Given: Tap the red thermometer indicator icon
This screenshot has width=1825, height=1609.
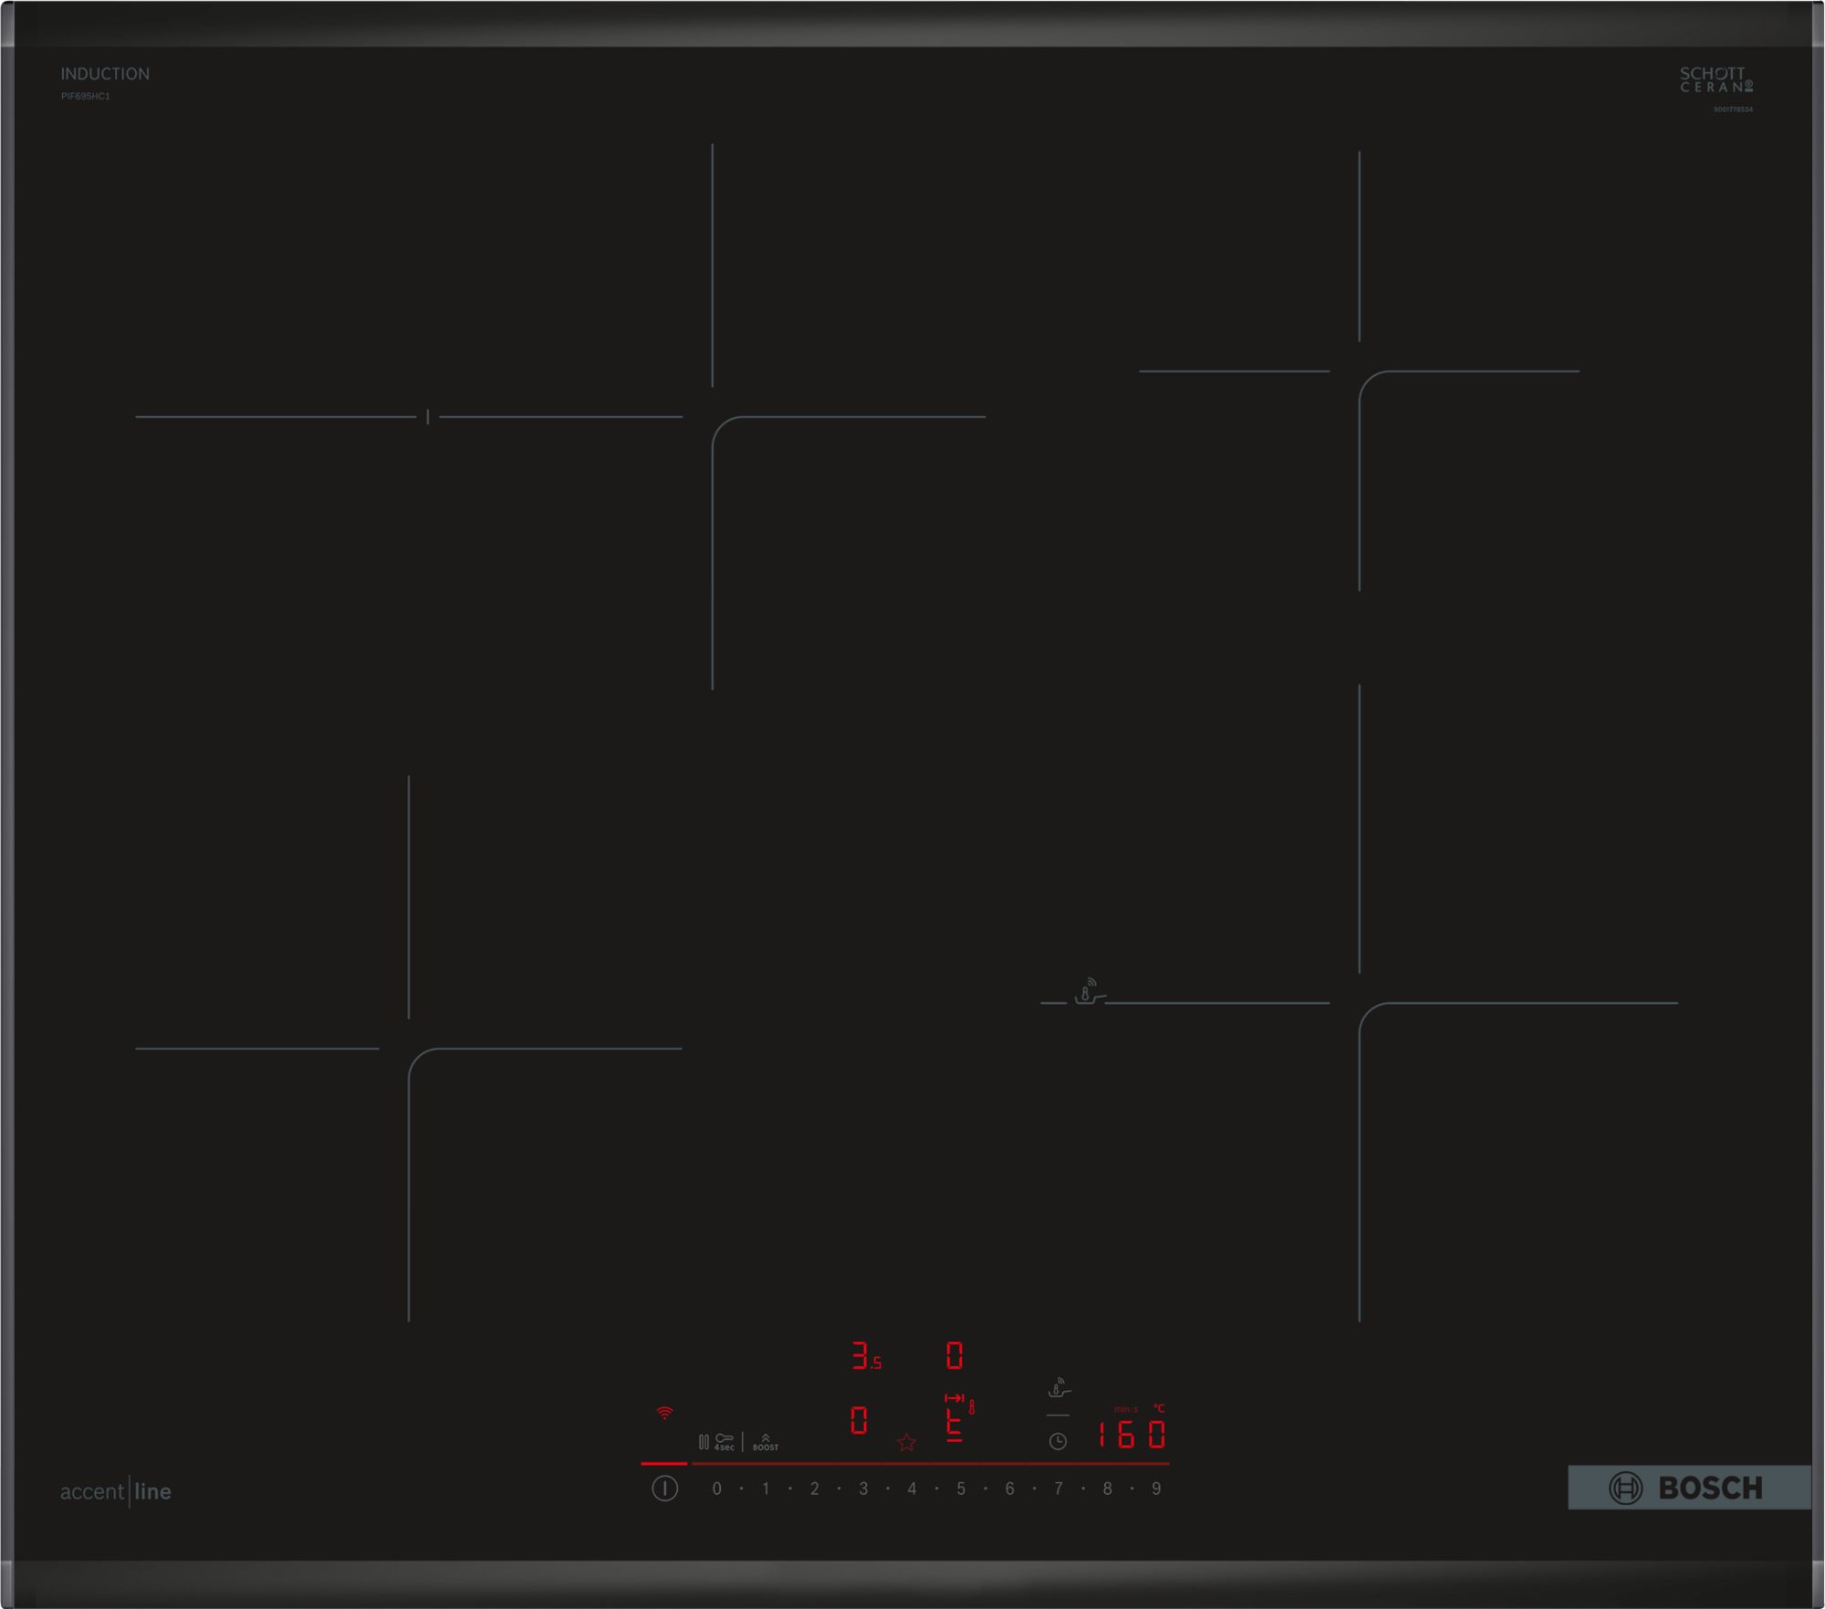Looking at the screenshot, I should [x=973, y=1407].
